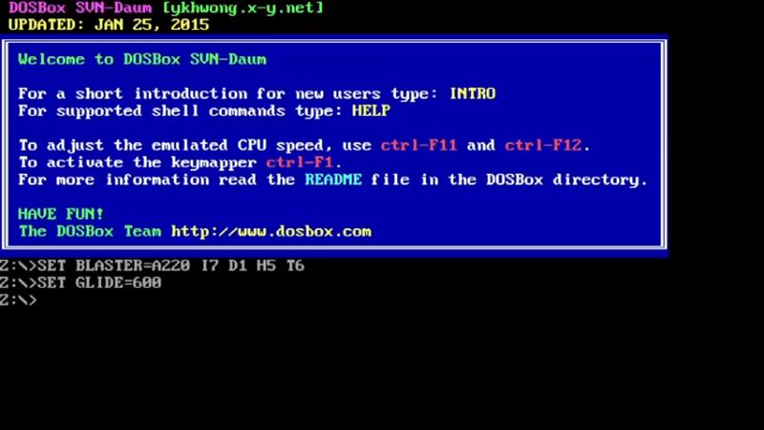The height and width of the screenshot is (430, 764).
Task: Click the 'supported shell commands' phrase
Action: pos(171,111)
